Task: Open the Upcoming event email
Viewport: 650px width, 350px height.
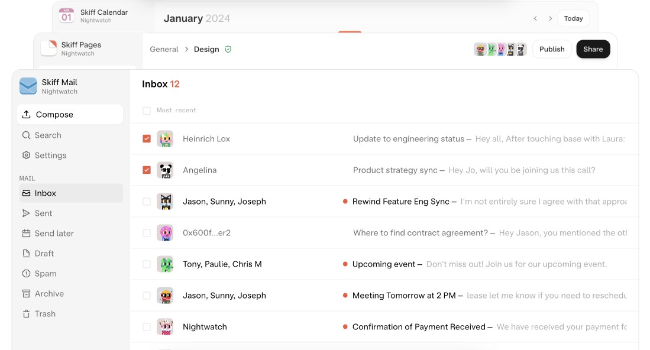Action: (x=384, y=264)
